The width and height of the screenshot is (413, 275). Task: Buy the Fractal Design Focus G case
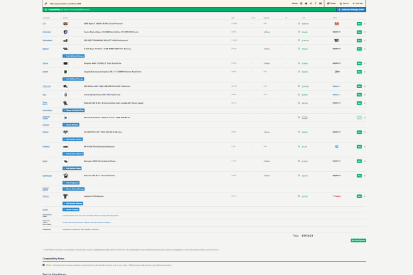pos(359,95)
